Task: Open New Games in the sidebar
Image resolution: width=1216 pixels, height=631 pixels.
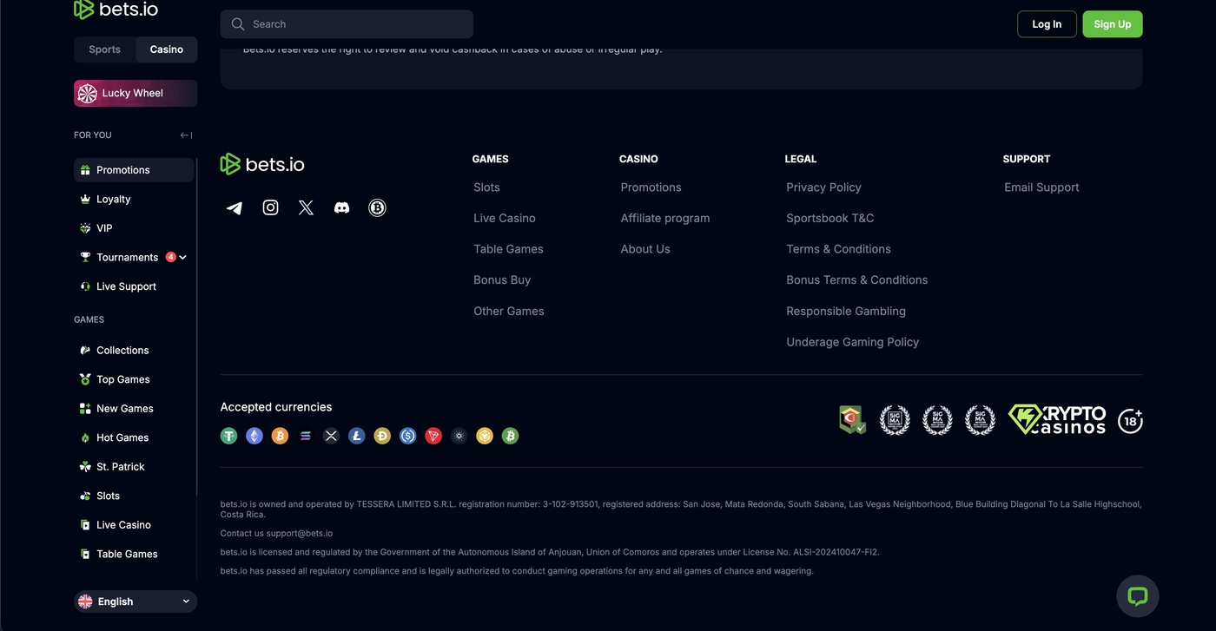Action: (134, 409)
